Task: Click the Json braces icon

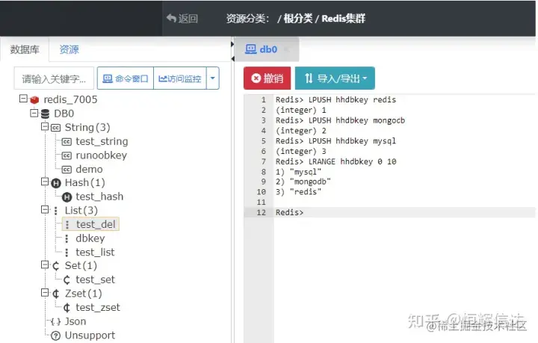Action: click(55, 322)
